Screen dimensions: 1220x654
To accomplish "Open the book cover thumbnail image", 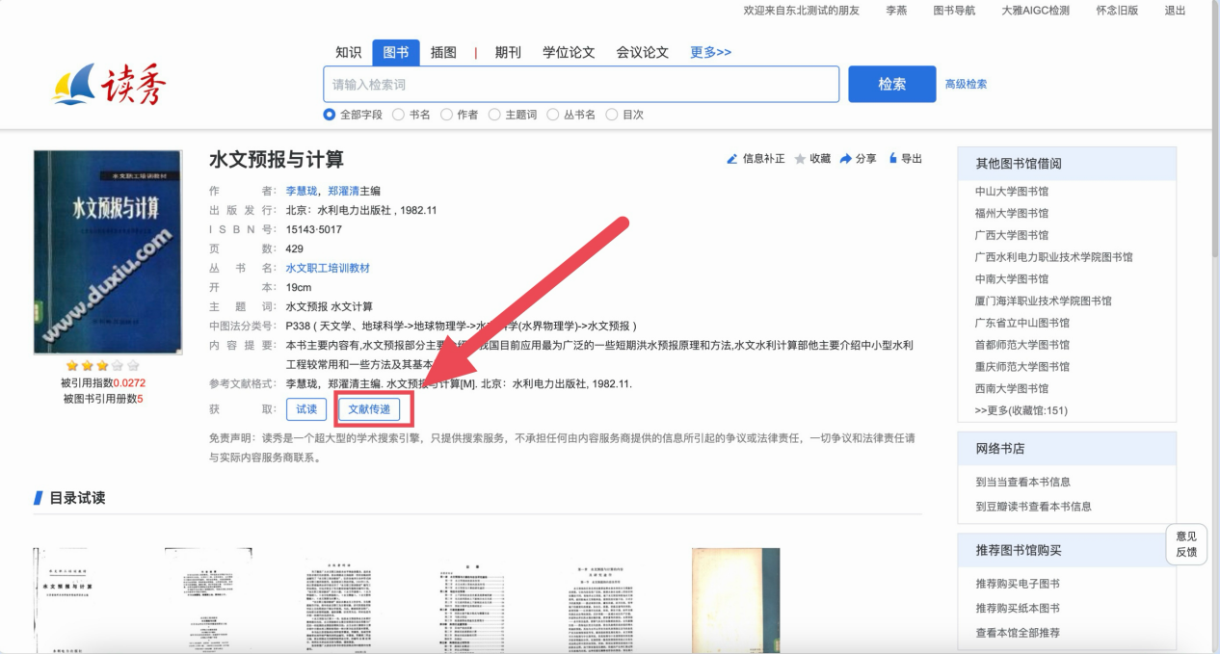I will [107, 252].
